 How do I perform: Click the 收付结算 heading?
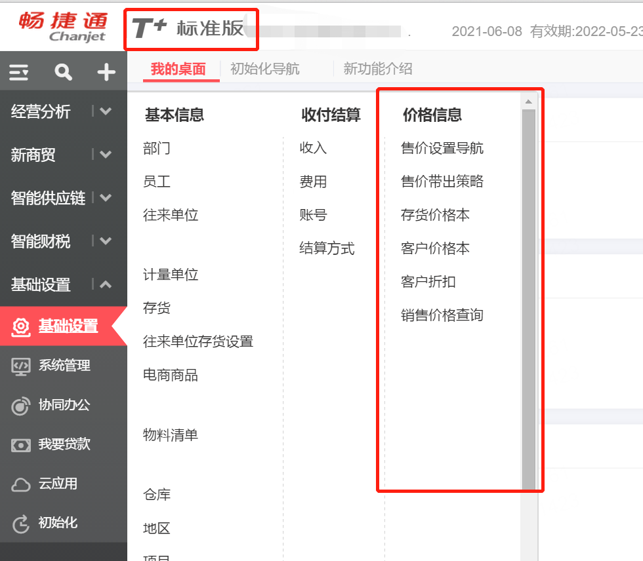coord(331,115)
